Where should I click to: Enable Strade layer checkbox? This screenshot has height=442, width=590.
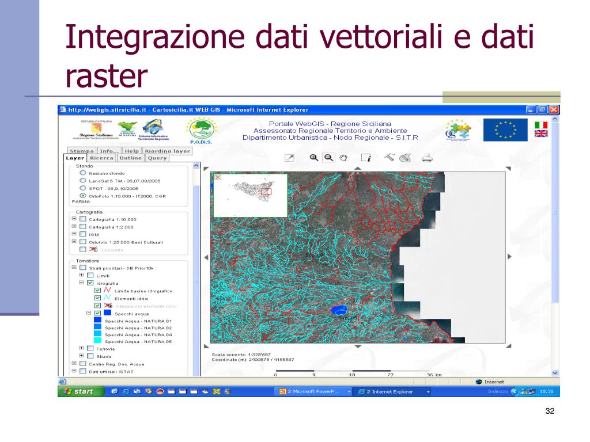tap(90, 356)
